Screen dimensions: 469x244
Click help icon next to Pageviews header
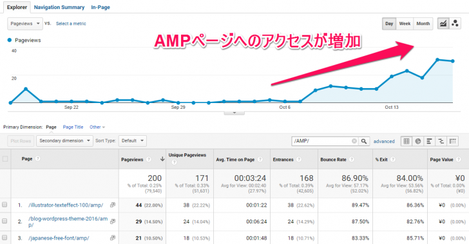point(149,160)
